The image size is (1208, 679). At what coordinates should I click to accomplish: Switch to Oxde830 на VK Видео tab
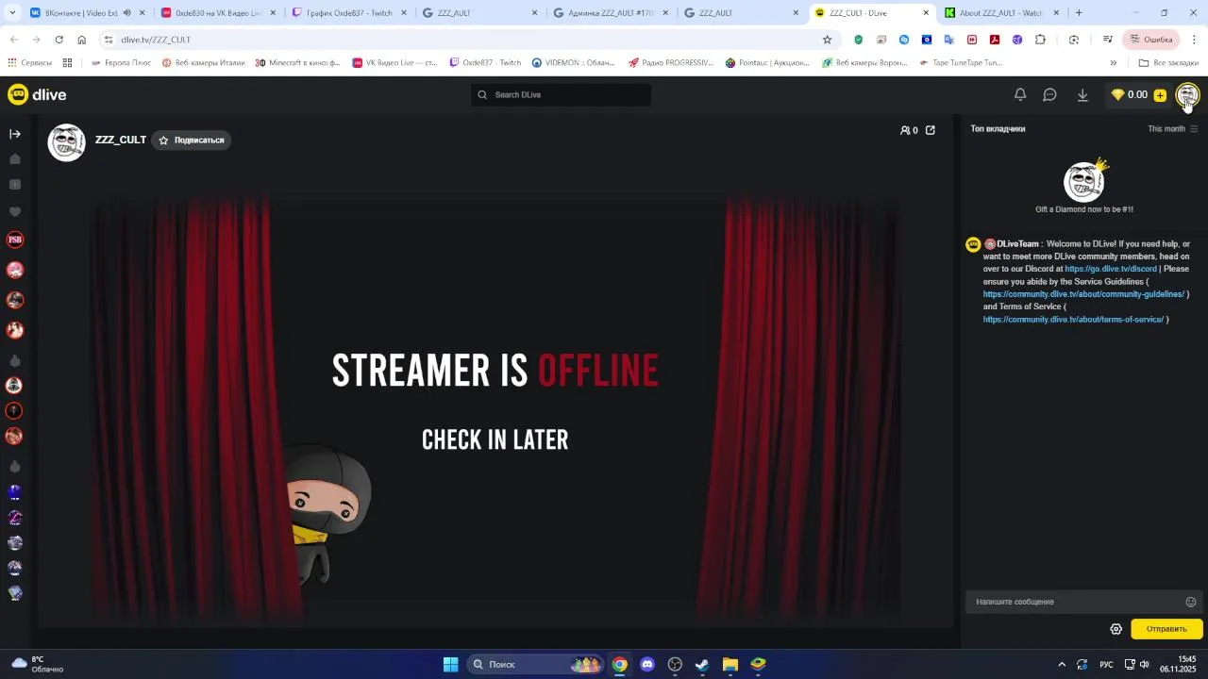(x=217, y=13)
